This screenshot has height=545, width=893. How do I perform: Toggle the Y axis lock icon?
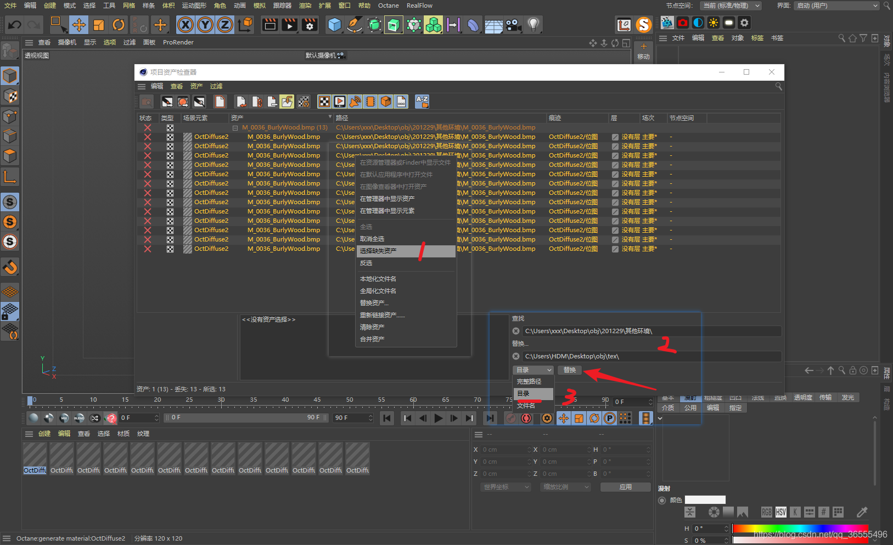205,25
